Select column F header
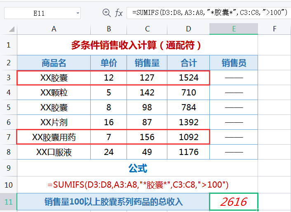291x212 pixels. coord(275,29)
